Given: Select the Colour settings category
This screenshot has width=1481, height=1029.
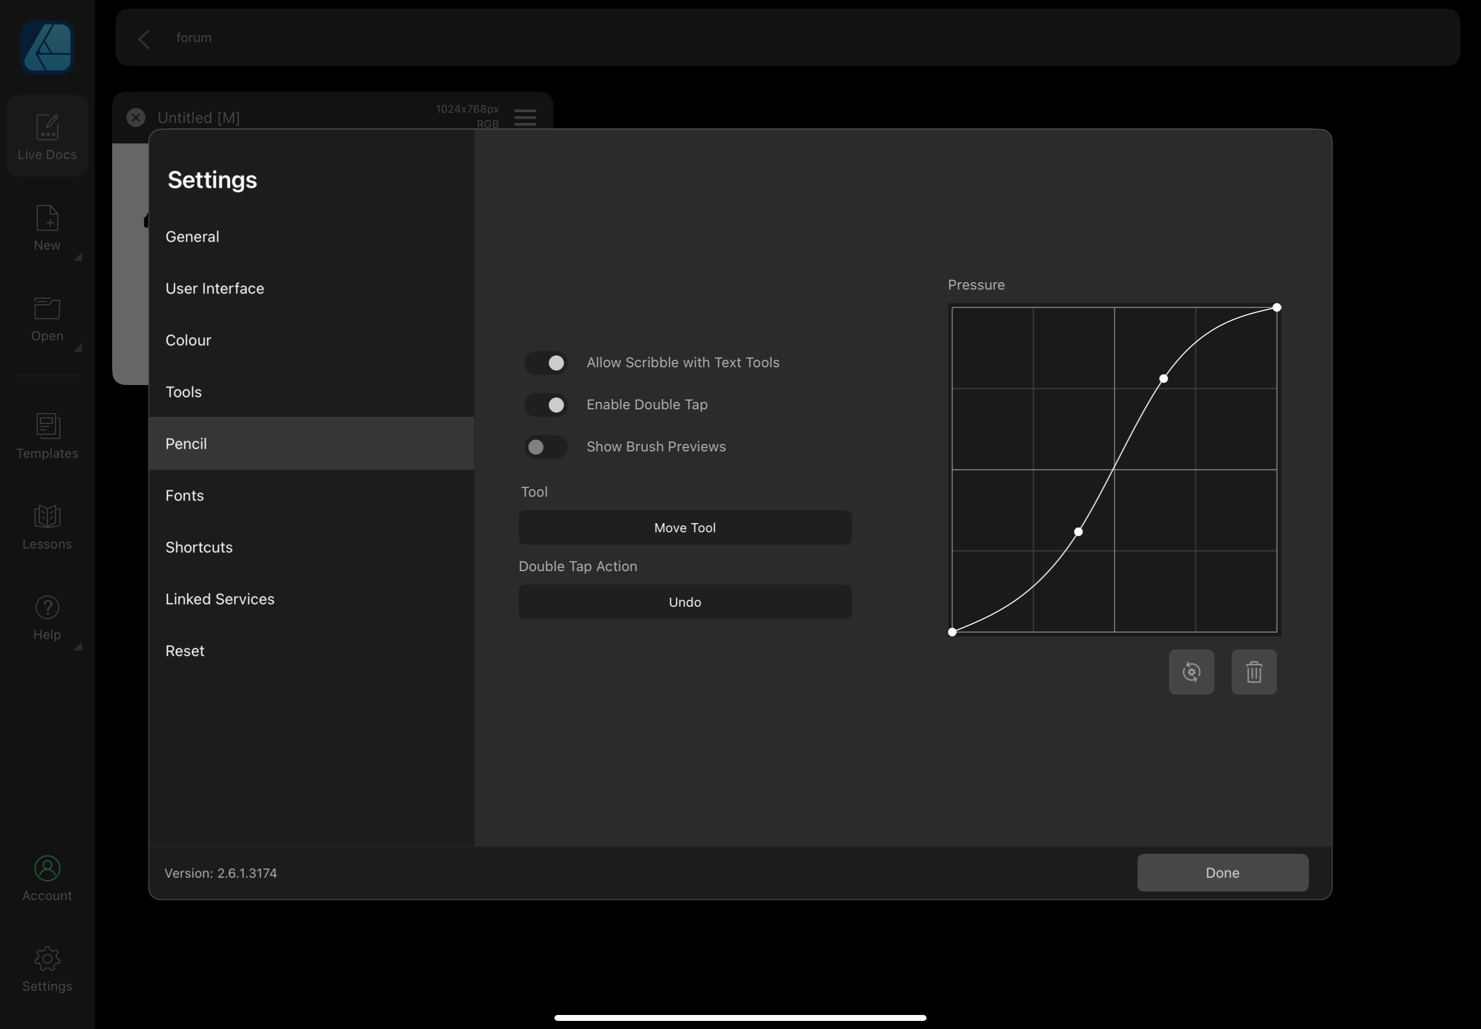Looking at the screenshot, I should tap(311, 340).
